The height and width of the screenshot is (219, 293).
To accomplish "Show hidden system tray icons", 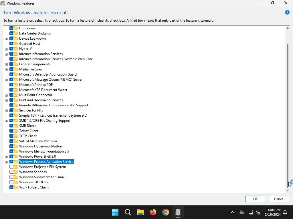I will click(x=233, y=212).
